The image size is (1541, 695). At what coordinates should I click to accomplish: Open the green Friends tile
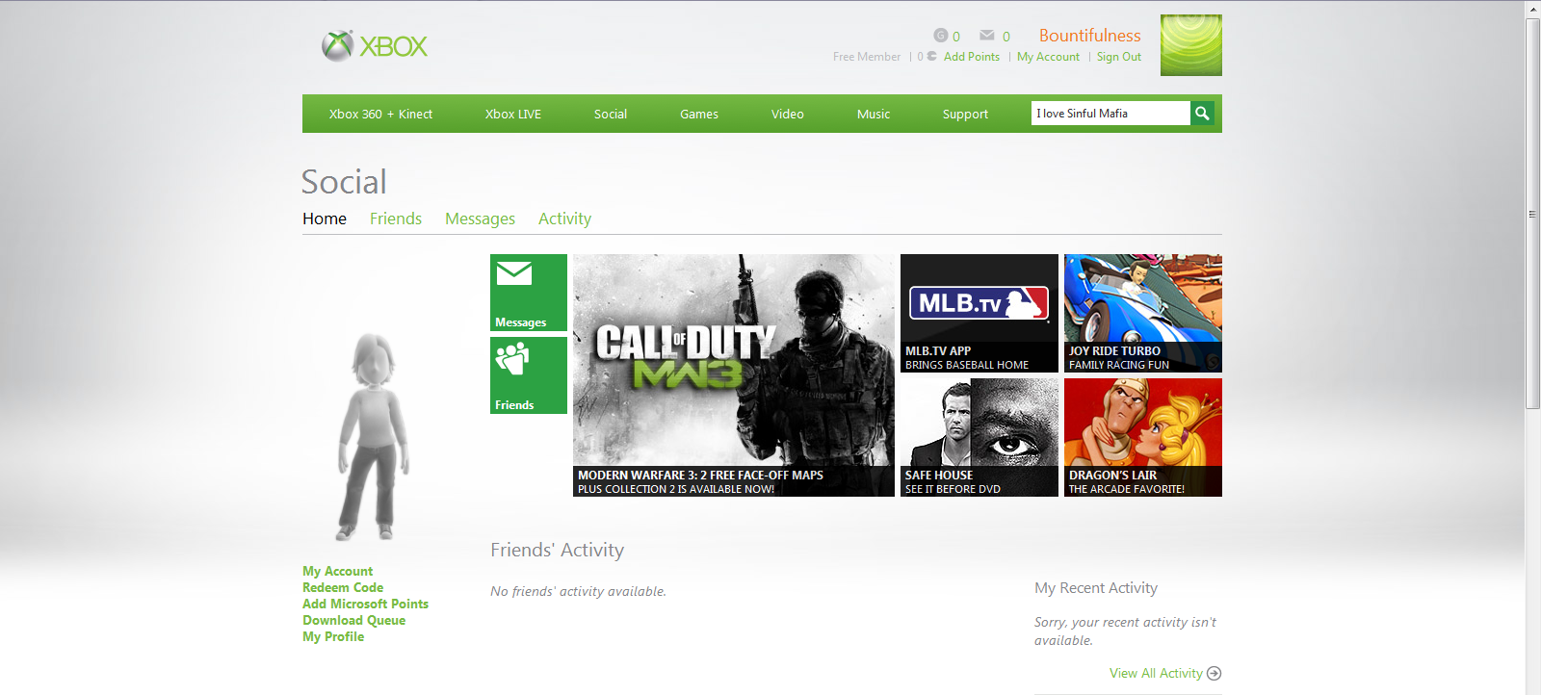pyautogui.click(x=529, y=375)
